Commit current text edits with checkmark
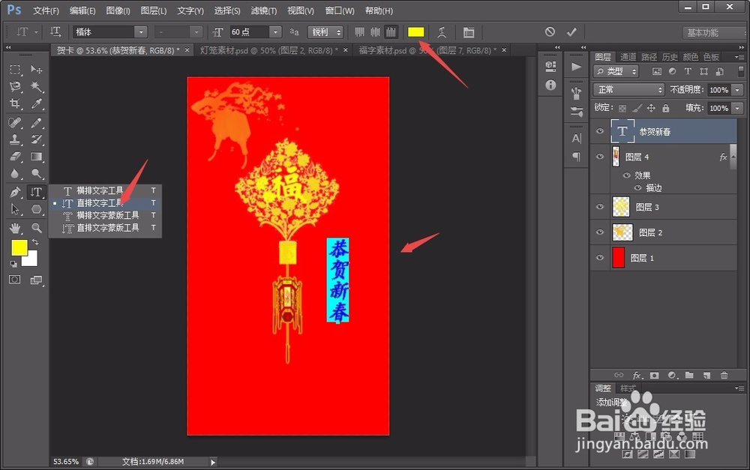 [x=571, y=31]
